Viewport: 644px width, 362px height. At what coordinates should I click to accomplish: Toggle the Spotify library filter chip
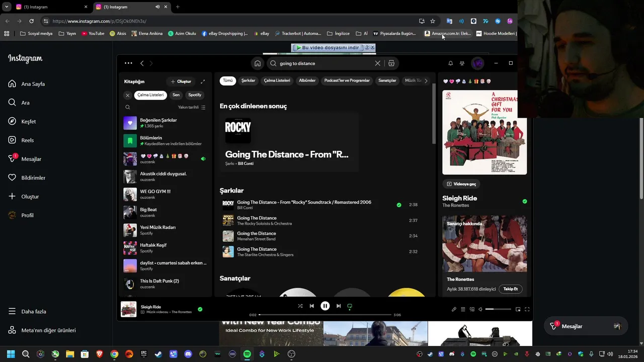195,95
